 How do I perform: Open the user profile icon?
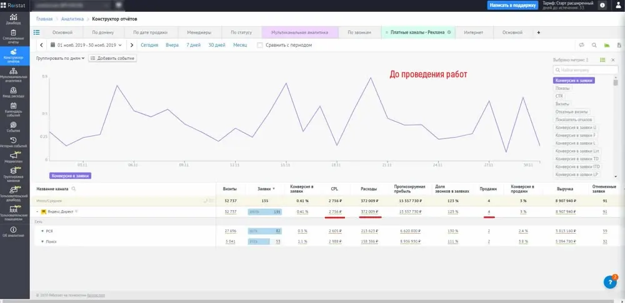point(618,5)
